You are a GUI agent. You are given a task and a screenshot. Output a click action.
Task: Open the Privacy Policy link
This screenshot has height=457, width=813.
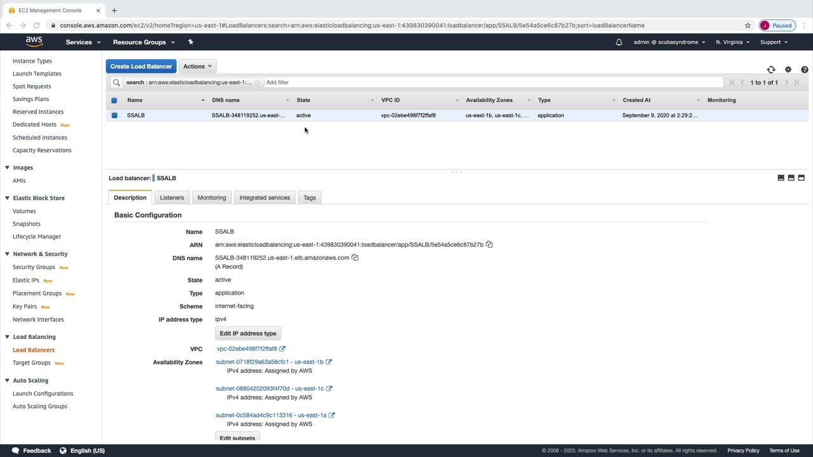[x=743, y=451]
